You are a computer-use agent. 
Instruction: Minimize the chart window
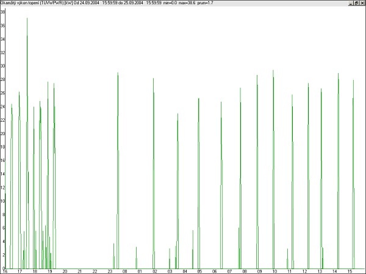tap(350, 2)
